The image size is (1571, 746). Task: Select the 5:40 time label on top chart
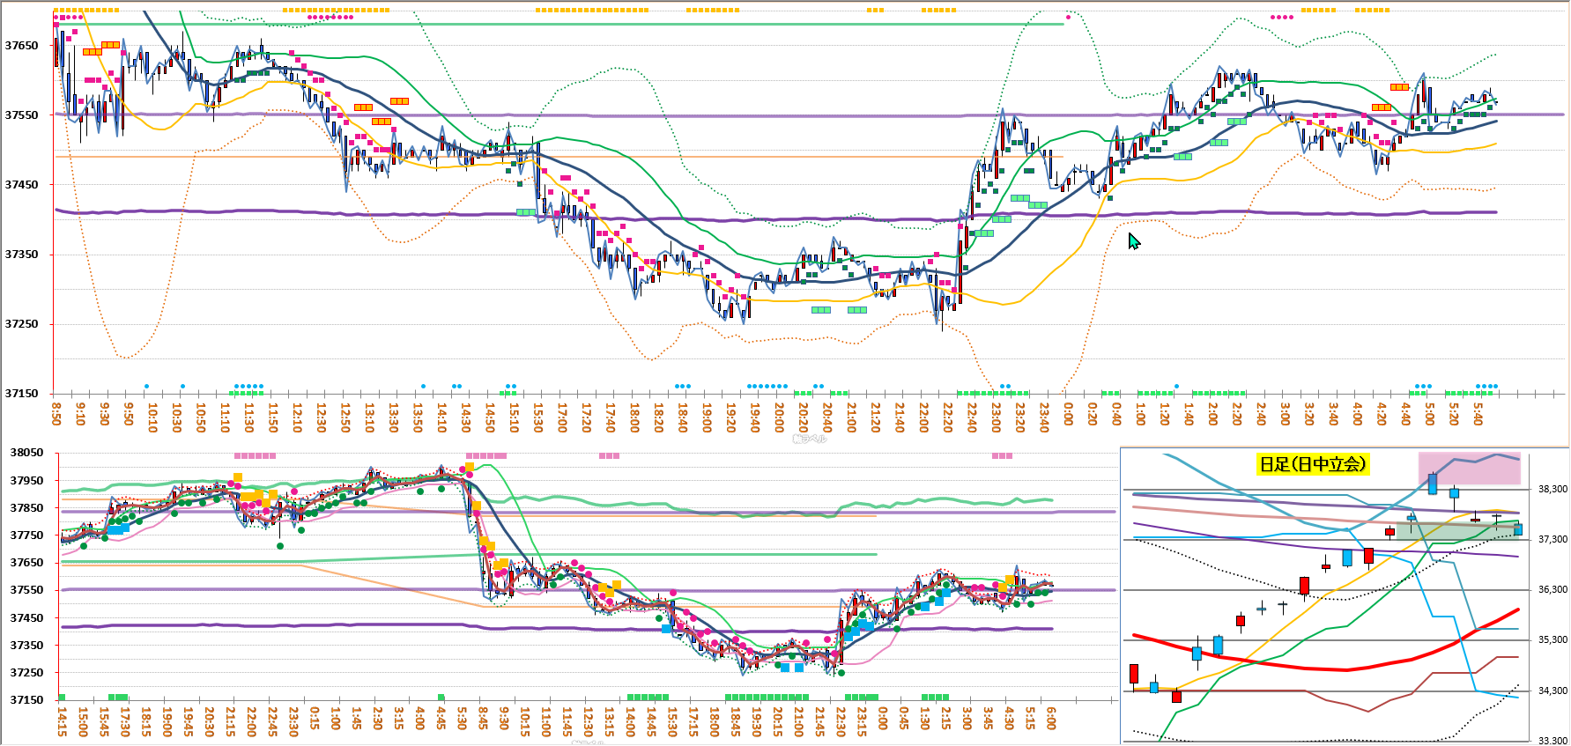point(1478,414)
